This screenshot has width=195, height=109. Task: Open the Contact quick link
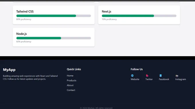click(x=71, y=90)
